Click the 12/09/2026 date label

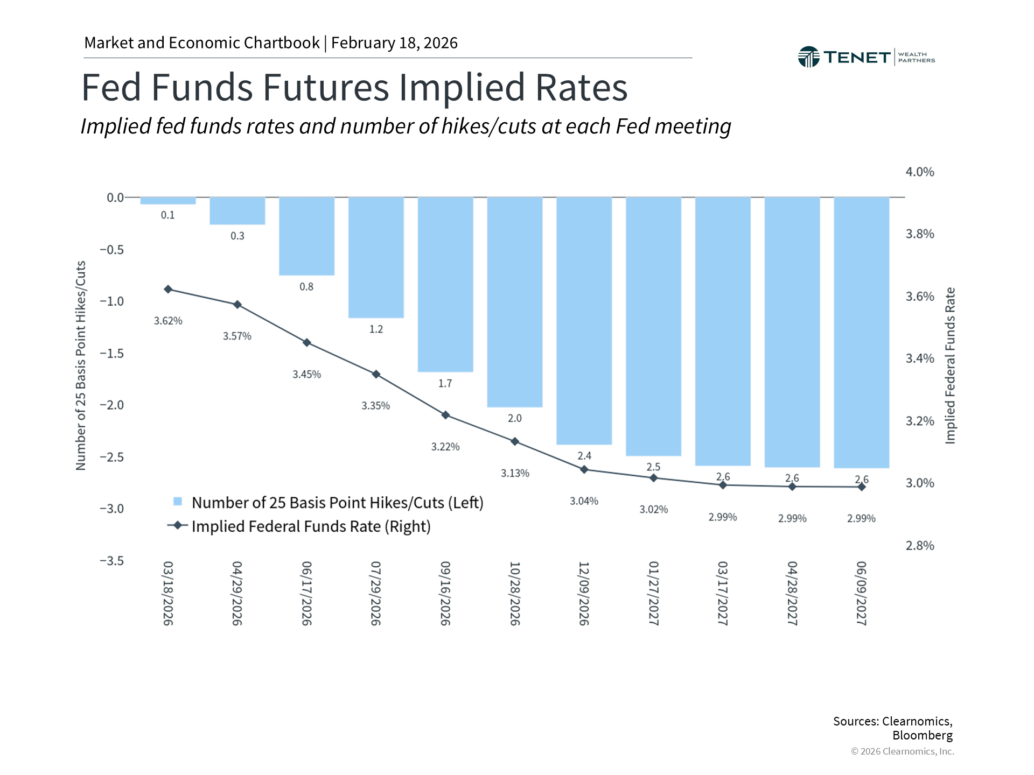click(x=584, y=593)
